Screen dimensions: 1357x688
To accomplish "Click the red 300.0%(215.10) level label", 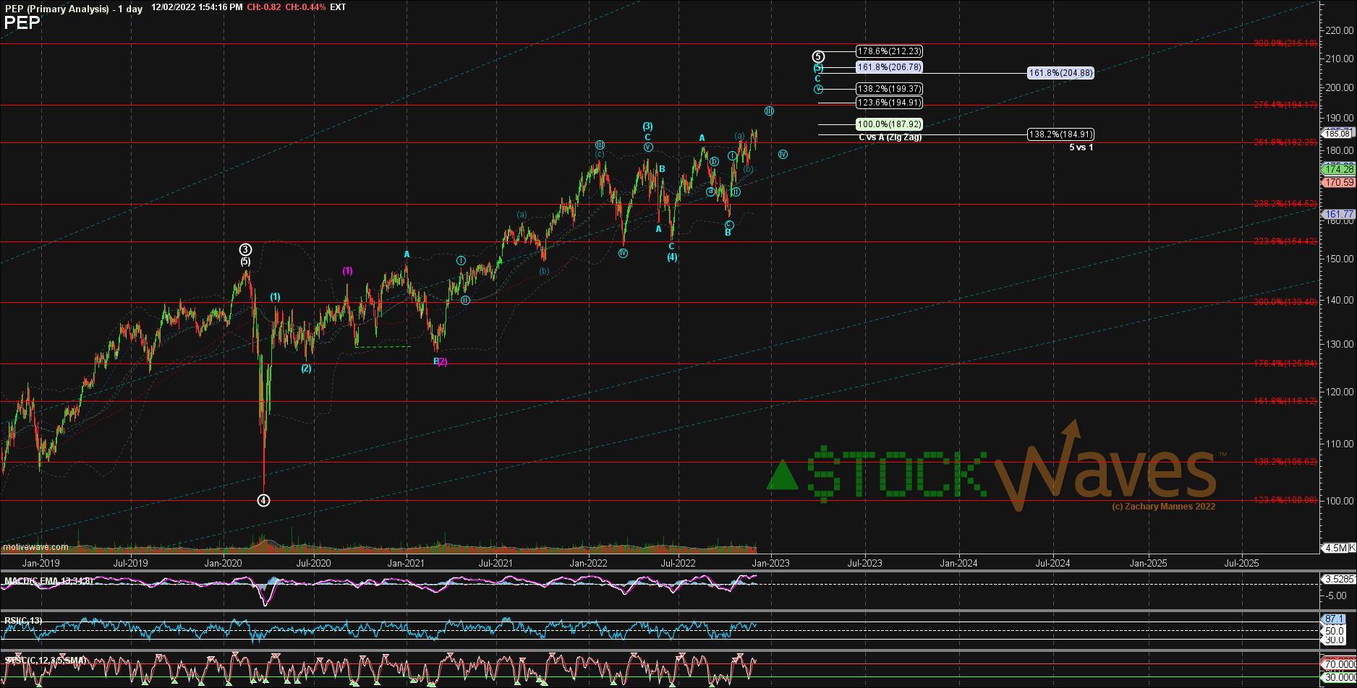I will click(1285, 43).
